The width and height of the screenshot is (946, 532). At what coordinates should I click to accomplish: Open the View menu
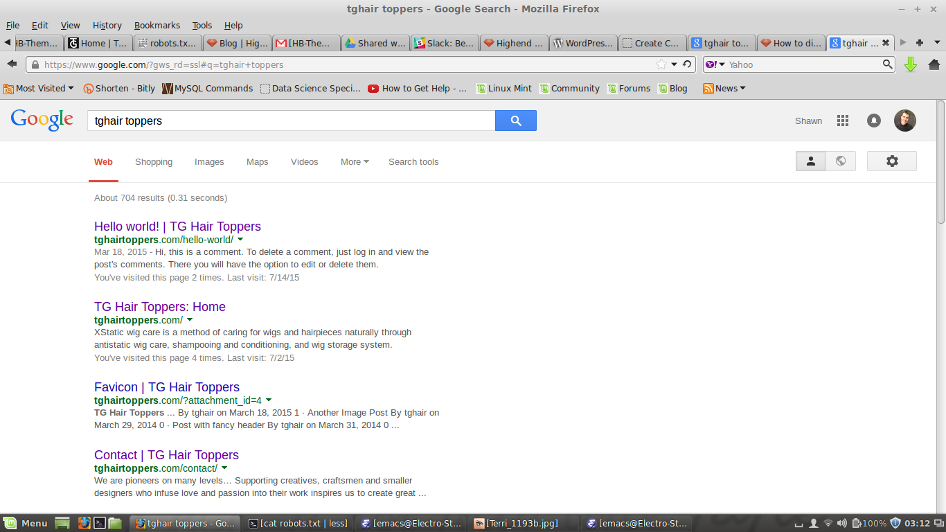[x=70, y=25]
